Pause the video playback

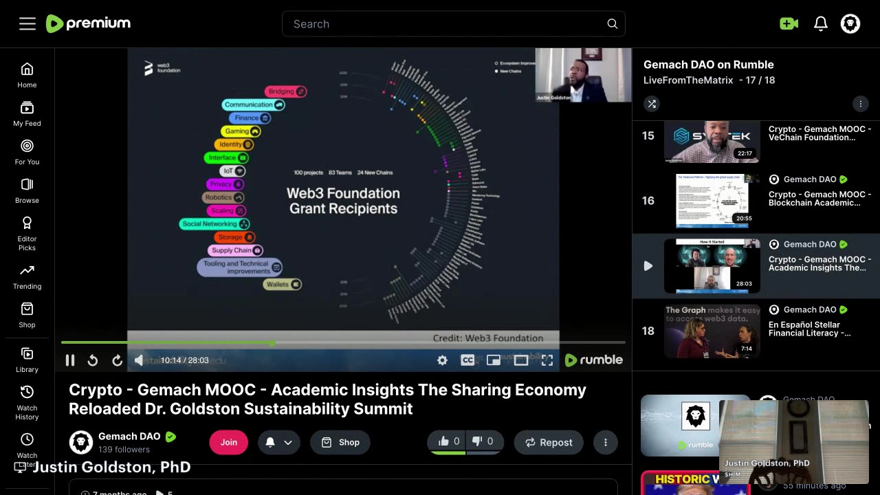pos(70,360)
